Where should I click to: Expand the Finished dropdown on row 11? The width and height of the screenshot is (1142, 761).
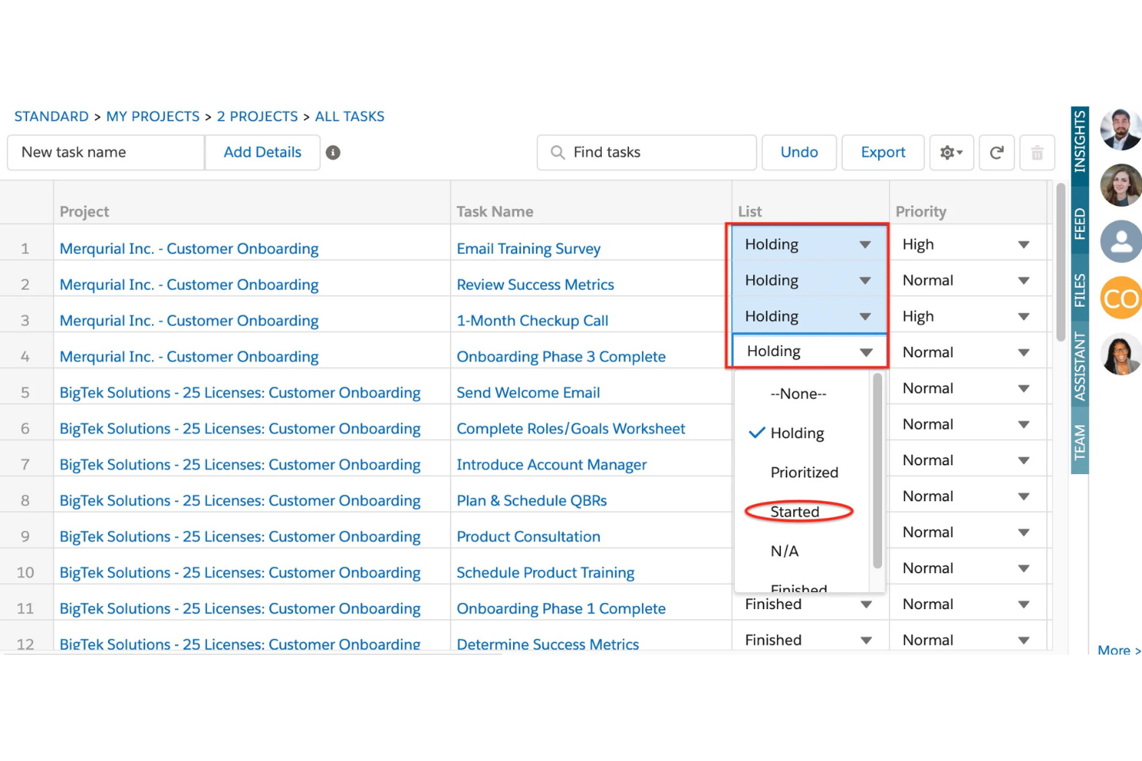click(x=864, y=604)
